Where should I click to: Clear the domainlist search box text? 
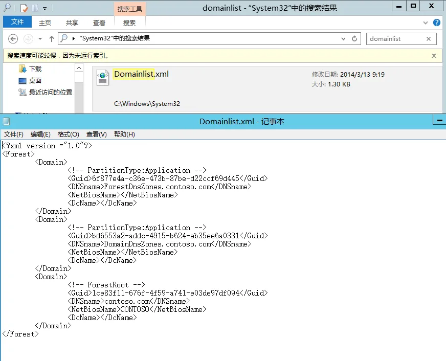pyautogui.click(x=429, y=39)
